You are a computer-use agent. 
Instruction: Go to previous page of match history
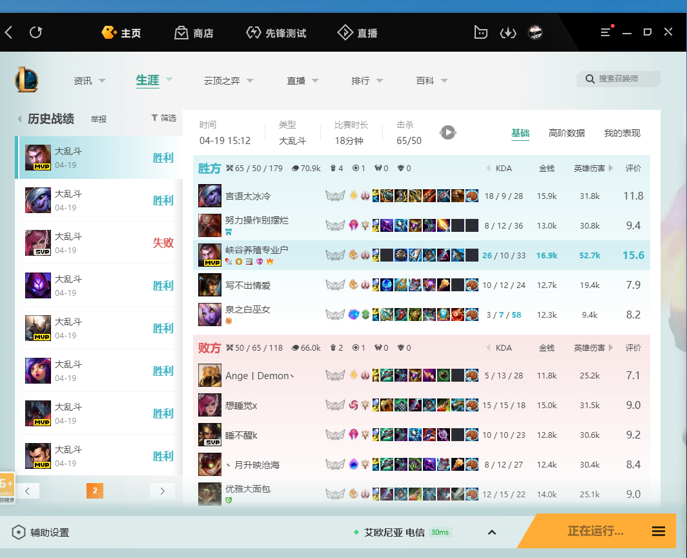pyautogui.click(x=28, y=491)
